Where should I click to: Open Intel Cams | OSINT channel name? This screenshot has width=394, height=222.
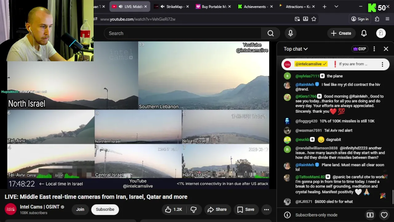(39, 207)
